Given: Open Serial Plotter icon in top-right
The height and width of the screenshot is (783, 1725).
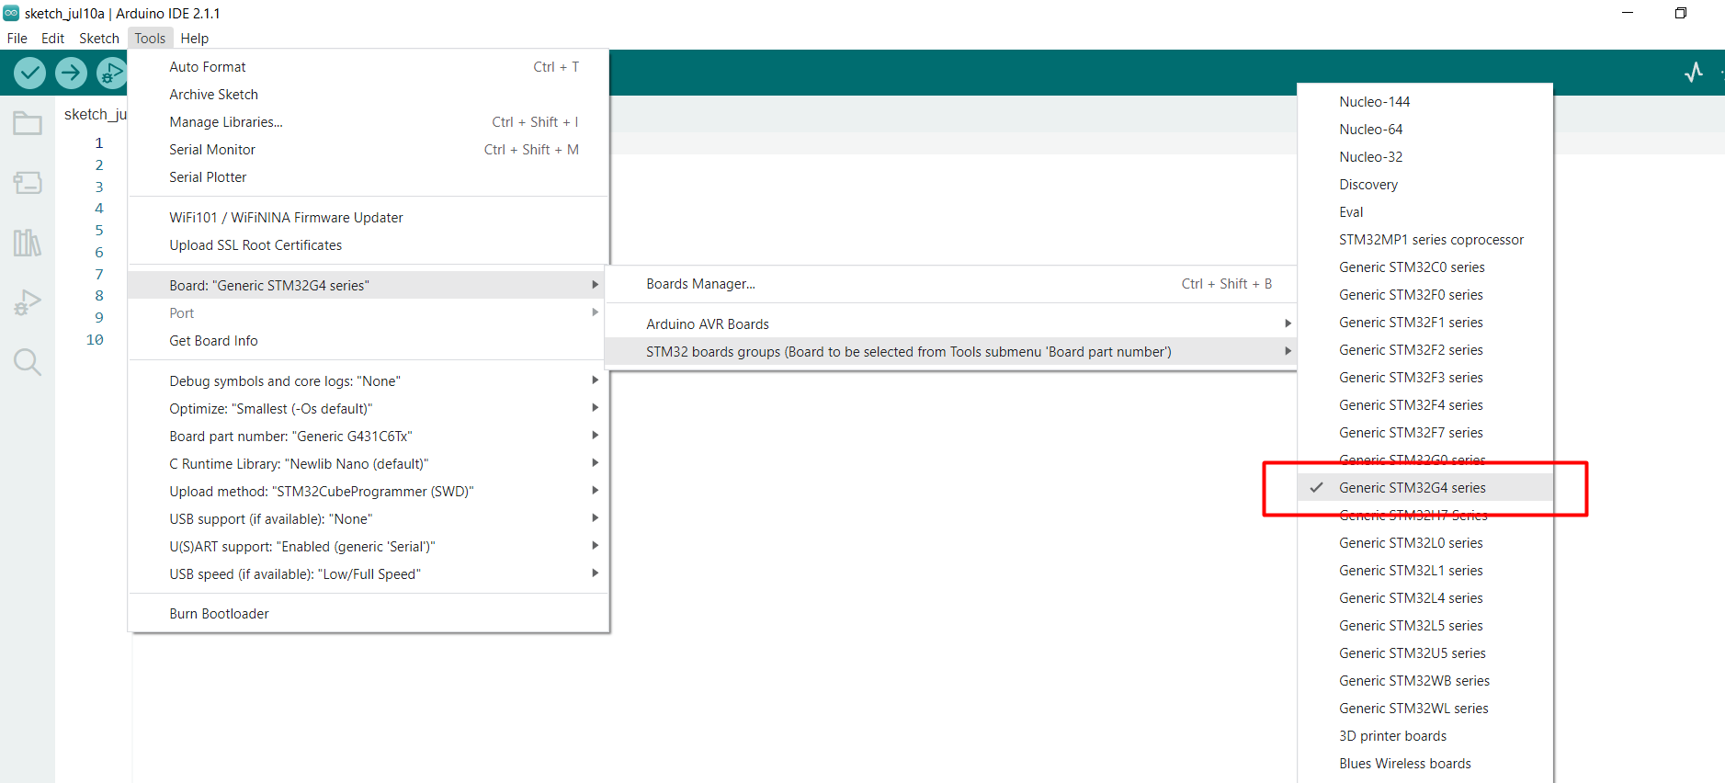Looking at the screenshot, I should pyautogui.click(x=1694, y=72).
